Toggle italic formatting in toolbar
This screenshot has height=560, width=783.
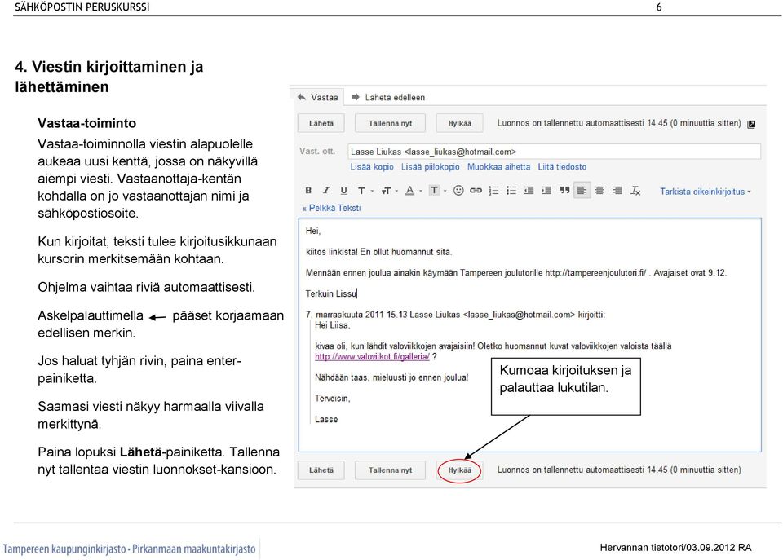[325, 191]
